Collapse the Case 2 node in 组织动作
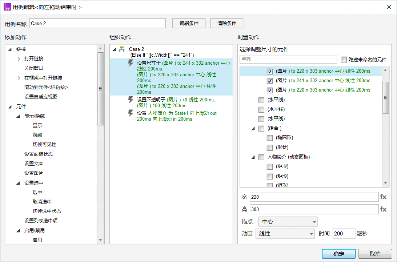 [115, 49]
